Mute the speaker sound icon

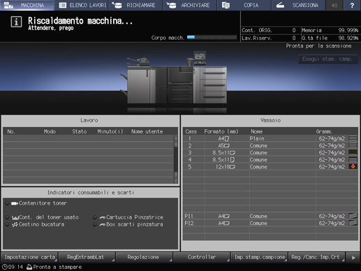[334, 5]
